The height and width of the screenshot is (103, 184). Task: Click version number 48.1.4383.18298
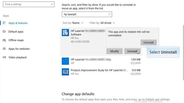tap(80, 41)
